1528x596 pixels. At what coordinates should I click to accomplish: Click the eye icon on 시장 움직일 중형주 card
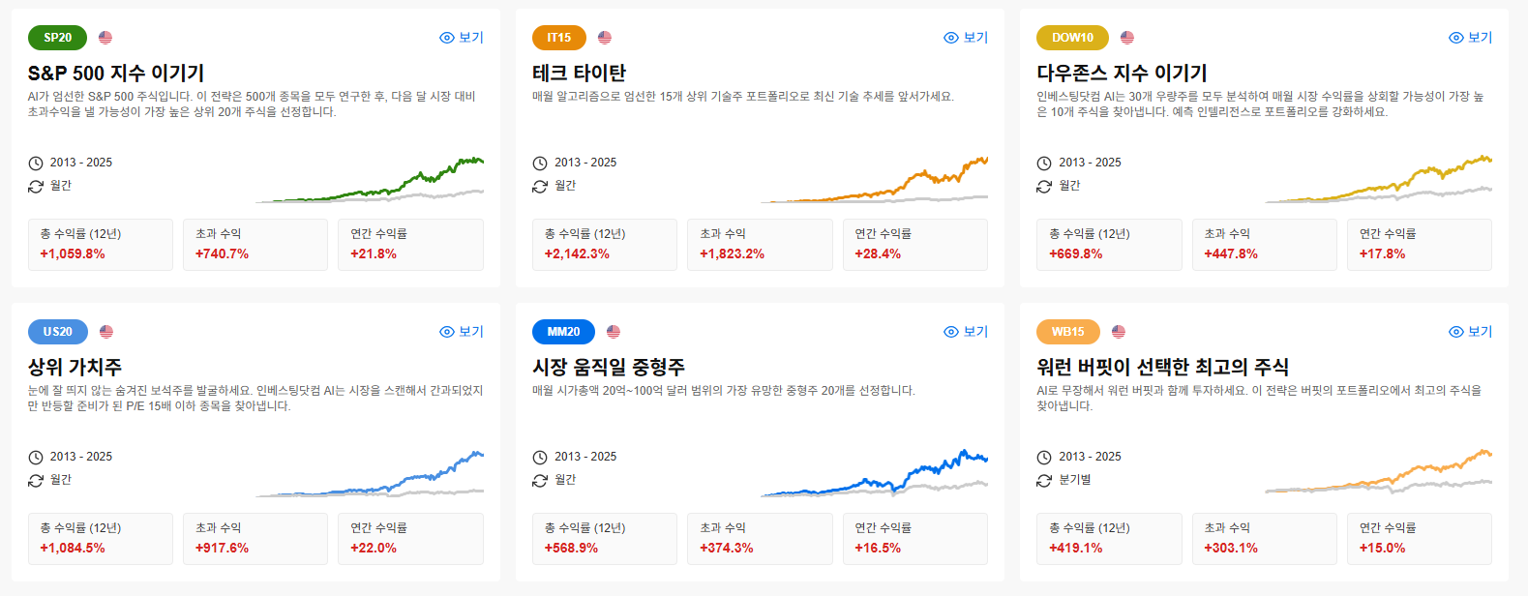coord(951,332)
